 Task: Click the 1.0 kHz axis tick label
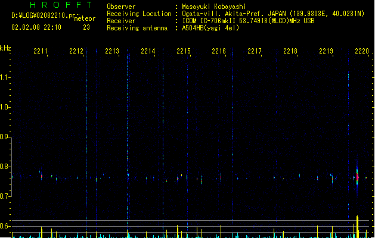pyautogui.click(x=5, y=107)
